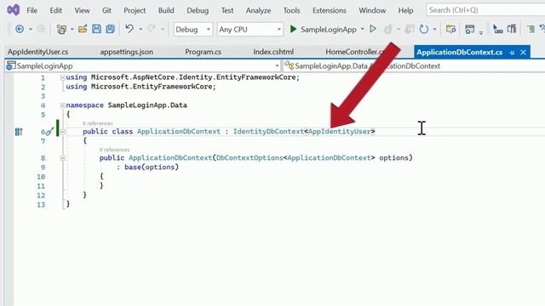
Task: Open the Tools menu
Action: 291,10
